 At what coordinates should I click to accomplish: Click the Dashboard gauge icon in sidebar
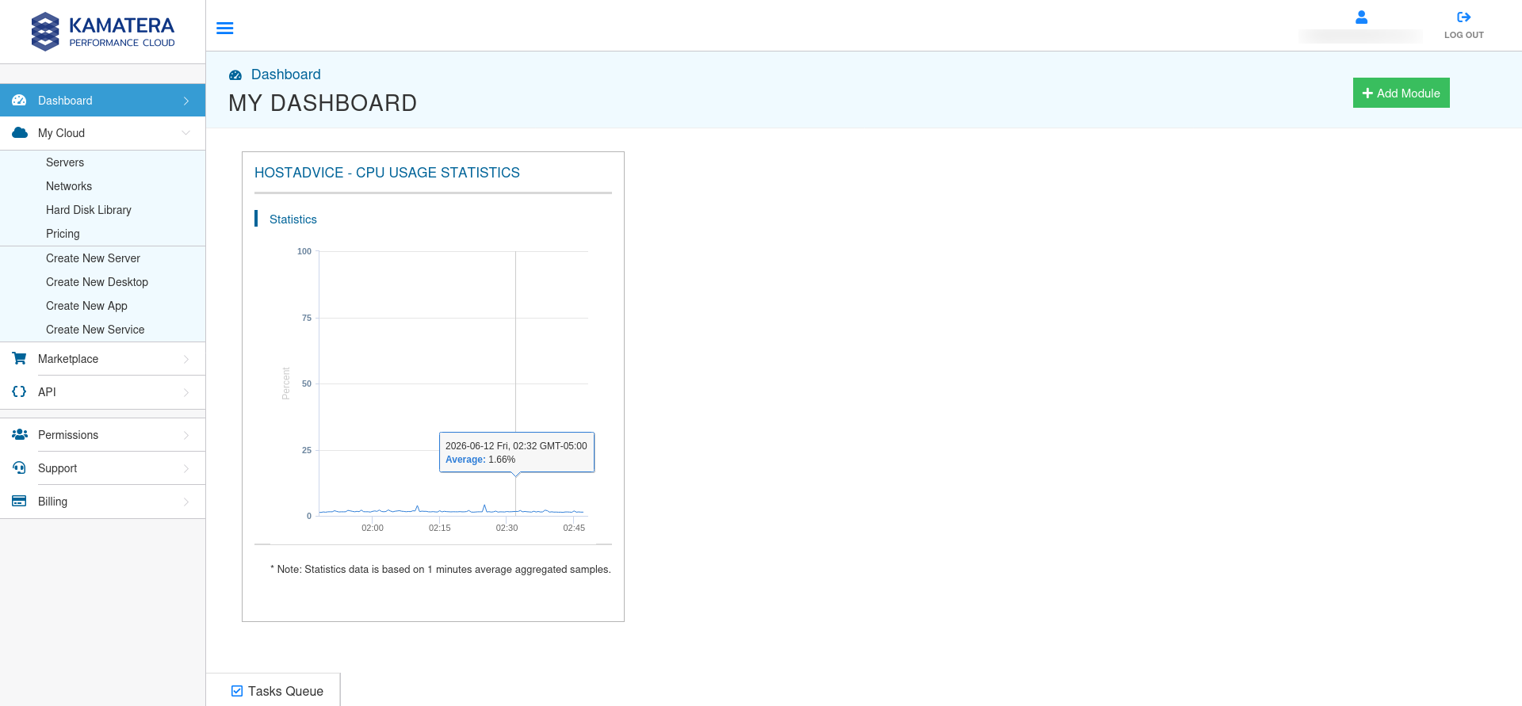[x=19, y=101]
